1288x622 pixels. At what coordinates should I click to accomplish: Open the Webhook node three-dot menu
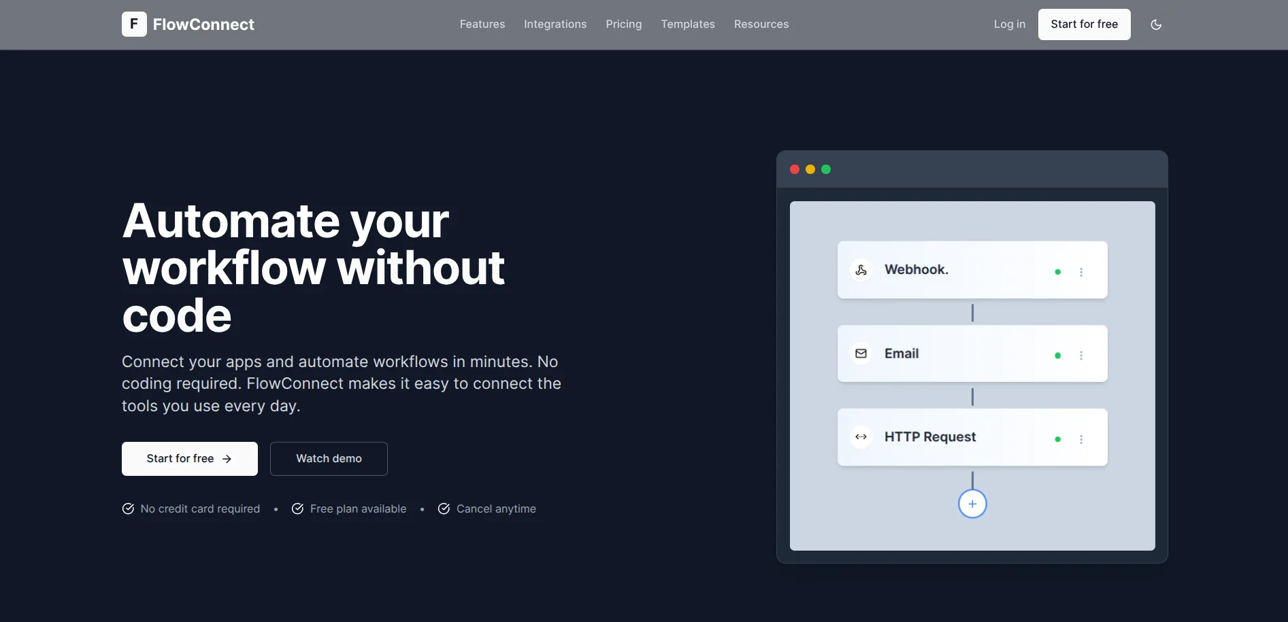(1080, 272)
